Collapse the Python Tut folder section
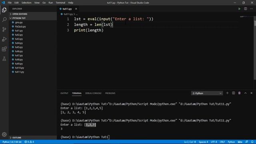 pos(33,18)
